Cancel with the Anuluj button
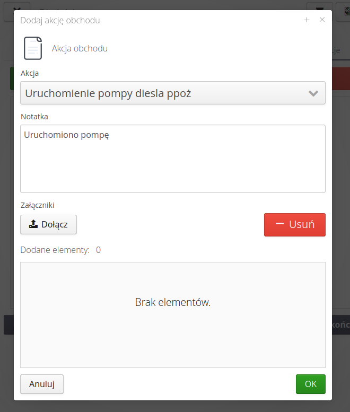This screenshot has height=412, width=350. click(x=42, y=384)
